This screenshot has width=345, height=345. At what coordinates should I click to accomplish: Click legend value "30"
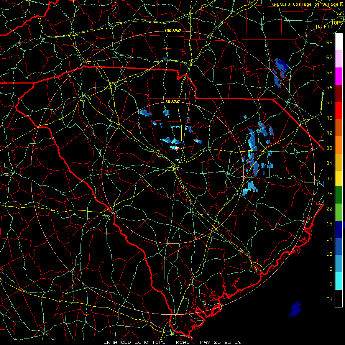pyautogui.click(x=329, y=178)
